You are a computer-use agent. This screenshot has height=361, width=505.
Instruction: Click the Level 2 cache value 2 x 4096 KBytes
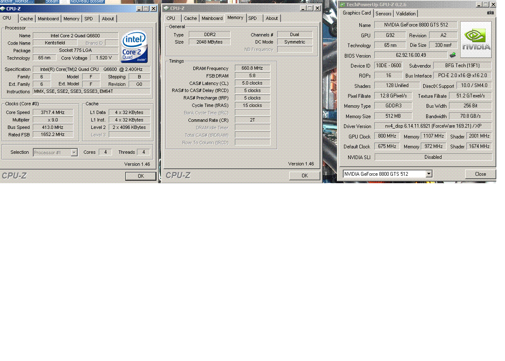click(x=129, y=127)
